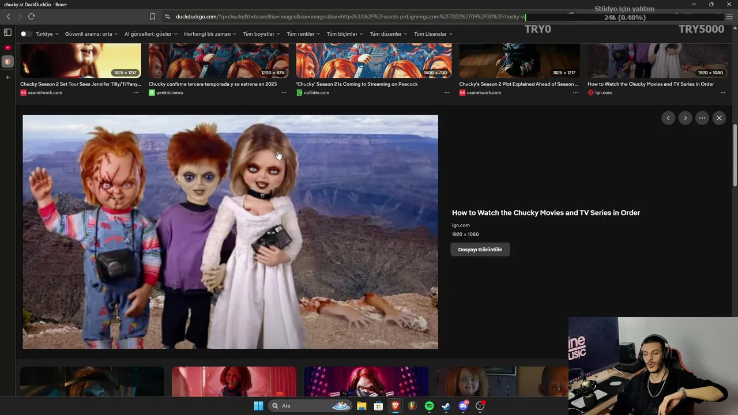Click the Brave icon in the taskbar

point(396,406)
